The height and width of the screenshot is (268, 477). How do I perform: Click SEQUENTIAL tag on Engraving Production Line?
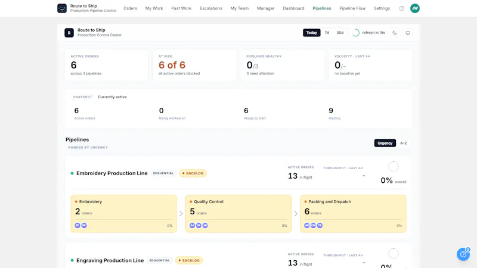pyautogui.click(x=159, y=260)
